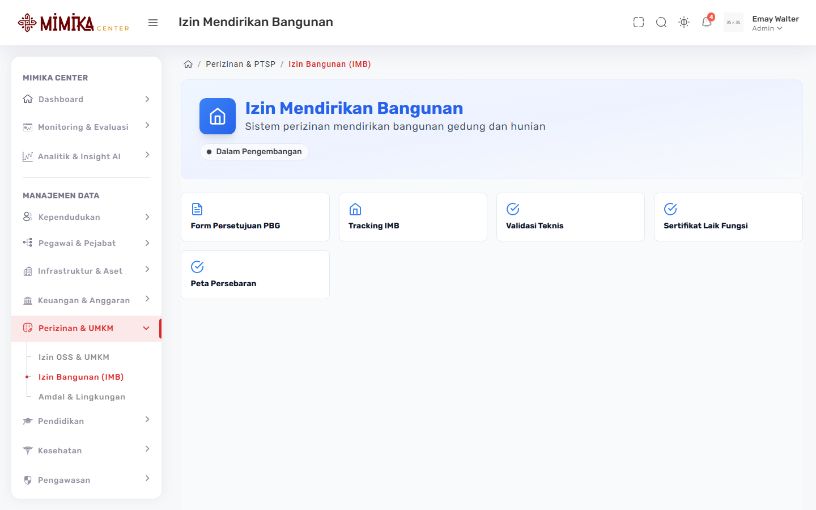Collapse Perizinan & UMKM chevron
816x510 pixels.
tap(146, 329)
